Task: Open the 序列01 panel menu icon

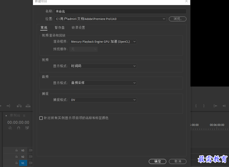Action: click(24, 116)
